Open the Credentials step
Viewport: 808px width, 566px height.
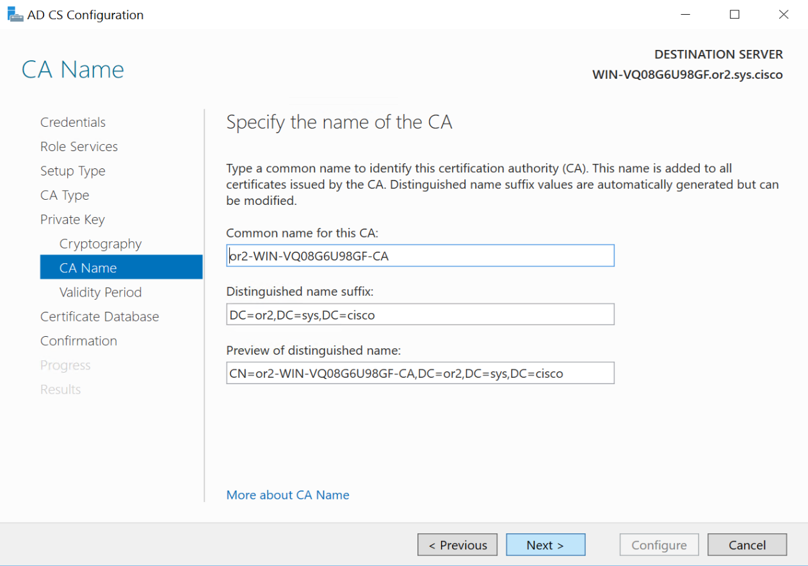click(x=73, y=122)
